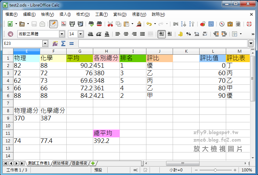The image size is (258, 175).
Task: Insert a hyperlink
Action: (176, 24)
